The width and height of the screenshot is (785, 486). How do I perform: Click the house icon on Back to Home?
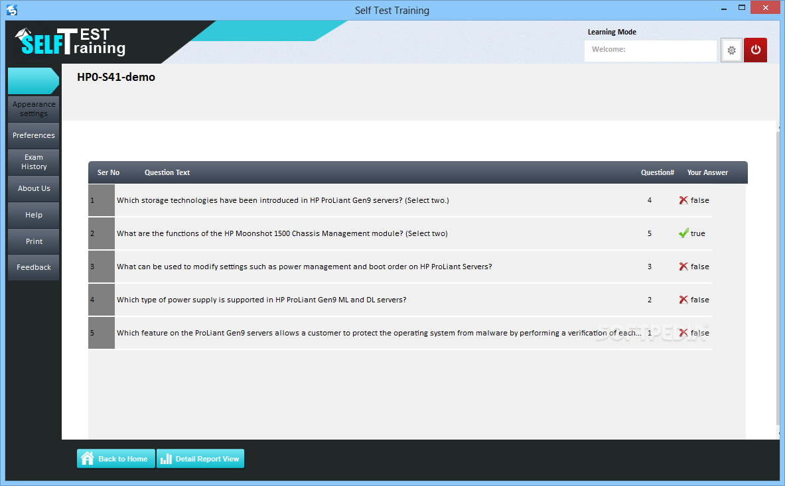coord(87,459)
